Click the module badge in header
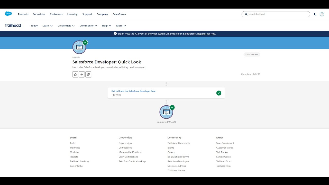The width and height of the screenshot is (329, 185). [79, 47]
